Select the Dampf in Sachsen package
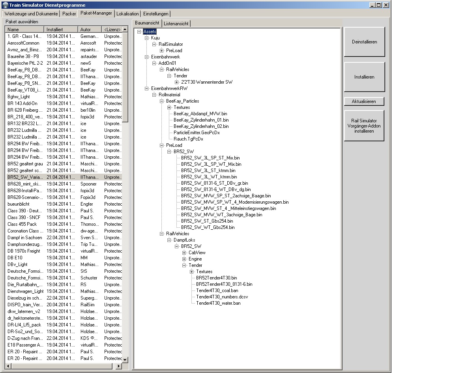455x373 pixels. pyautogui.click(x=64, y=238)
